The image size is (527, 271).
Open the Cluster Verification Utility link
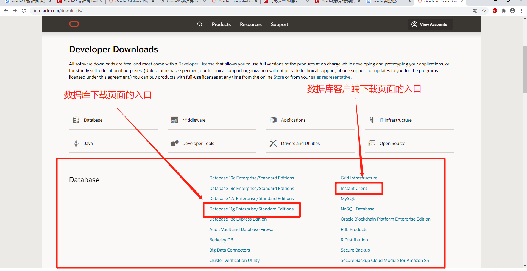tap(234, 260)
